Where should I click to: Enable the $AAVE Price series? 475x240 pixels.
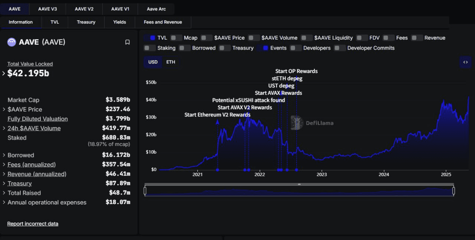(x=207, y=38)
